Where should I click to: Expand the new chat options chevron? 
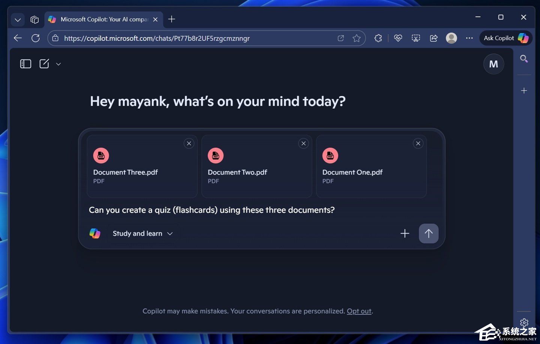tap(58, 64)
